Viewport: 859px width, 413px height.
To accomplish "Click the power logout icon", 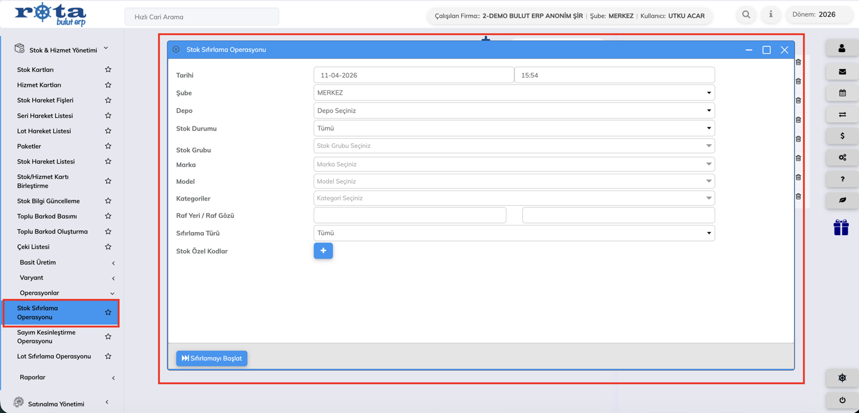I will pyautogui.click(x=842, y=400).
